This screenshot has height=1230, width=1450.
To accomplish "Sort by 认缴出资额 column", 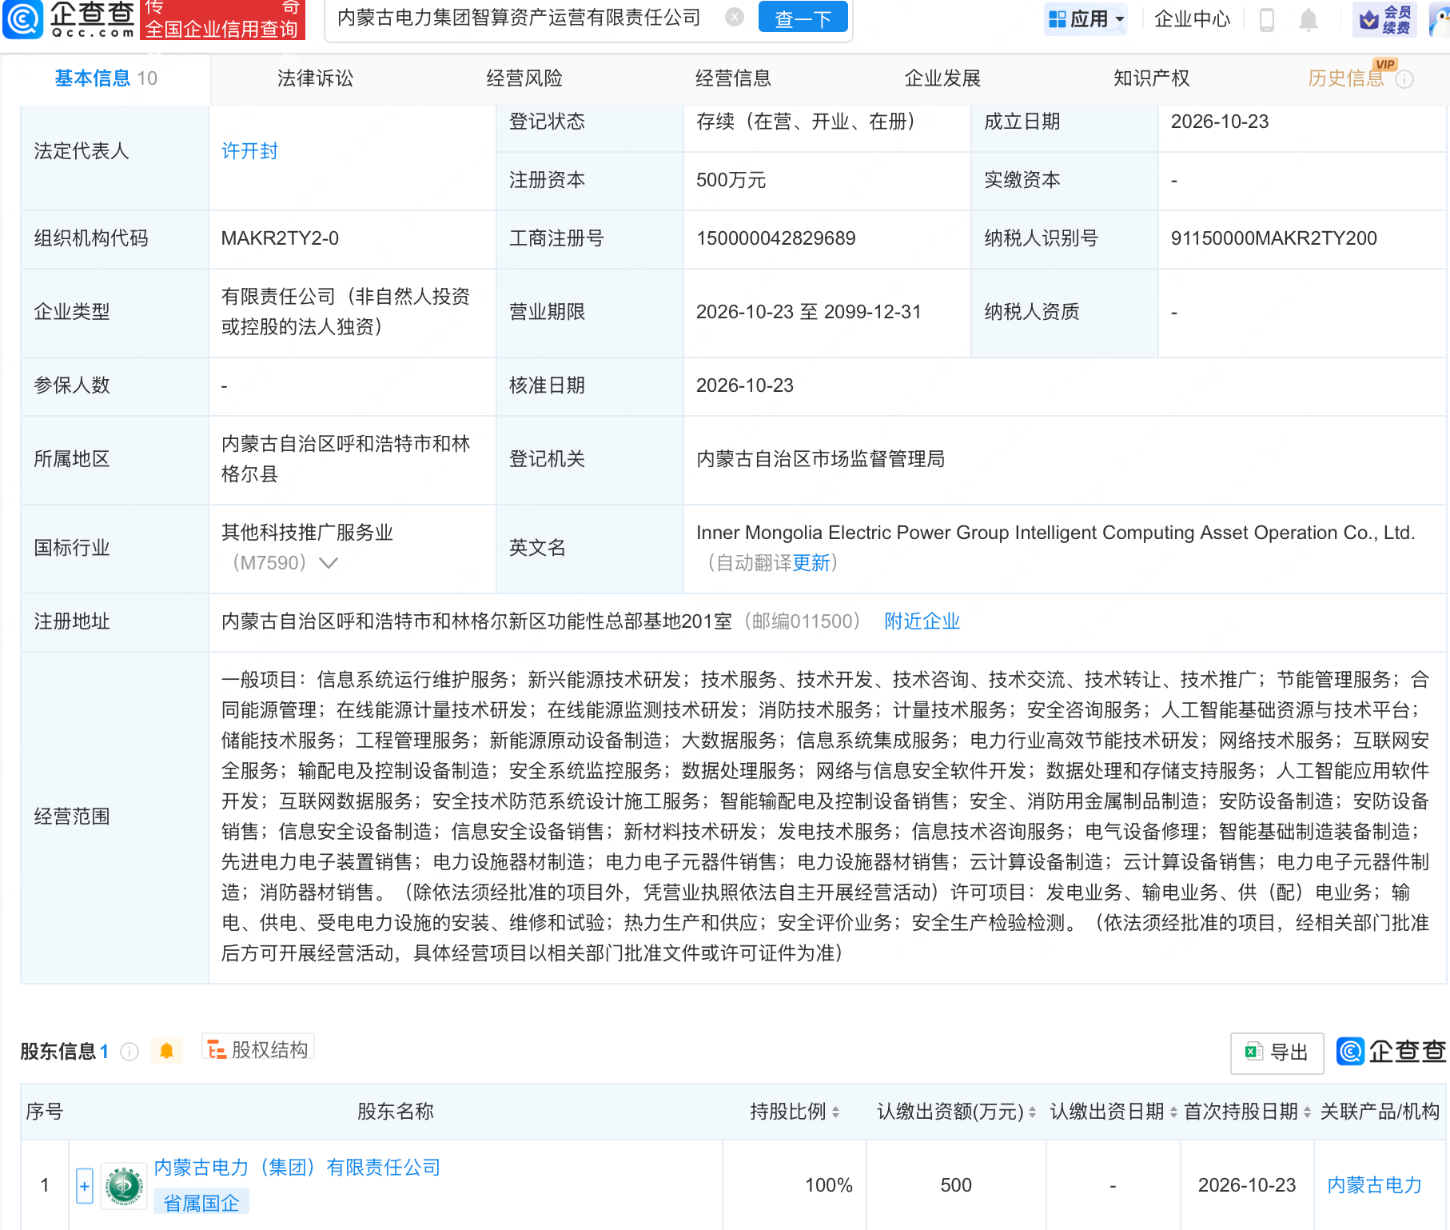I will click(1032, 1112).
